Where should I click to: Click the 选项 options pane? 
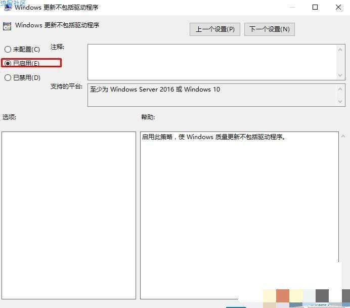click(x=69, y=215)
